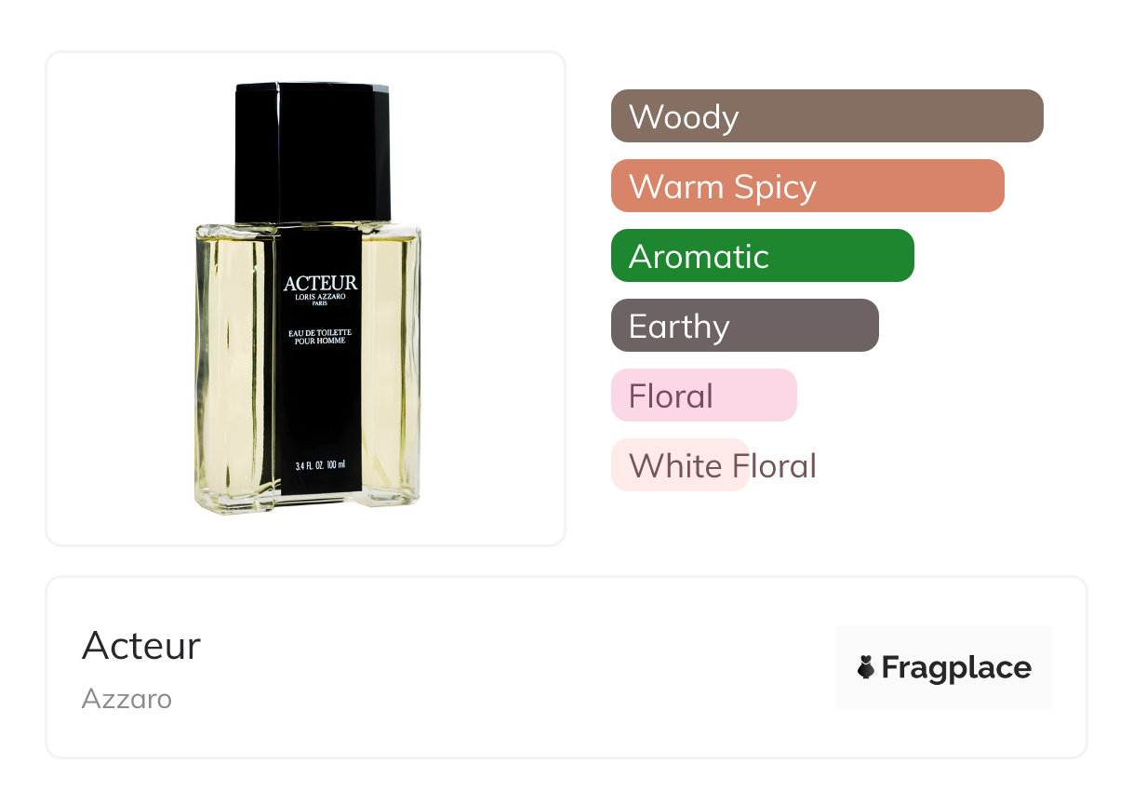This screenshot has height=804, width=1133.
Task: Select the Warm Spicy accord bar
Action: pyautogui.click(x=807, y=186)
